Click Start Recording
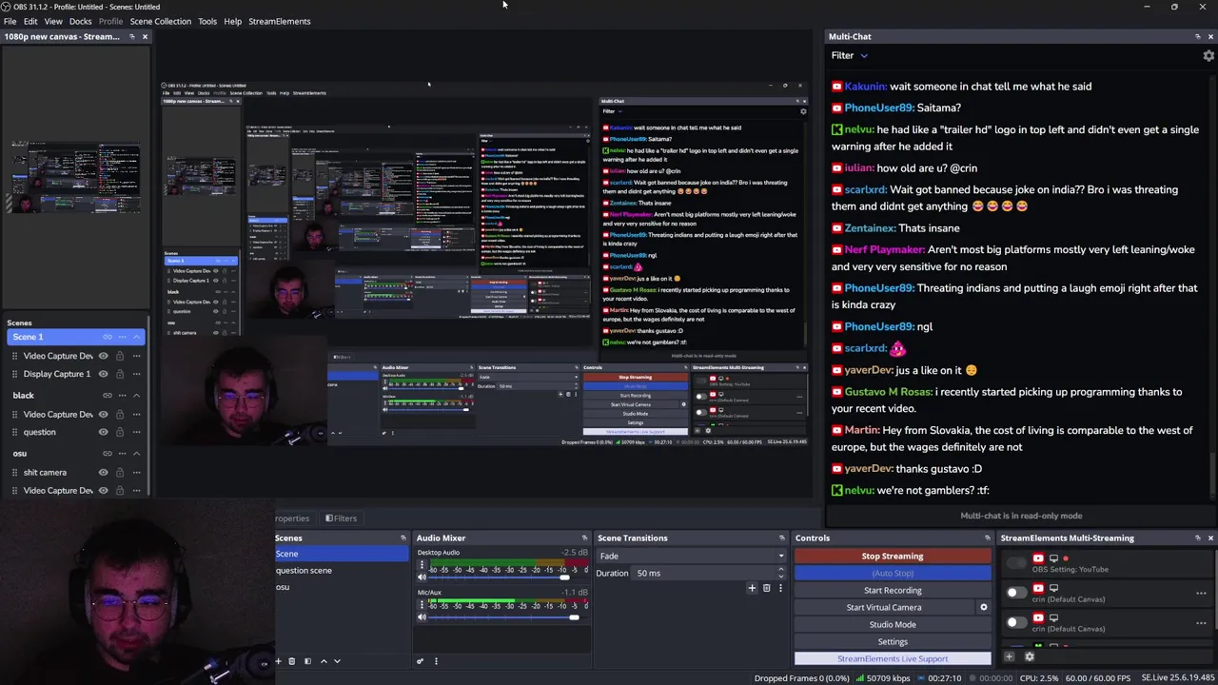The width and height of the screenshot is (1218, 685). (x=893, y=591)
